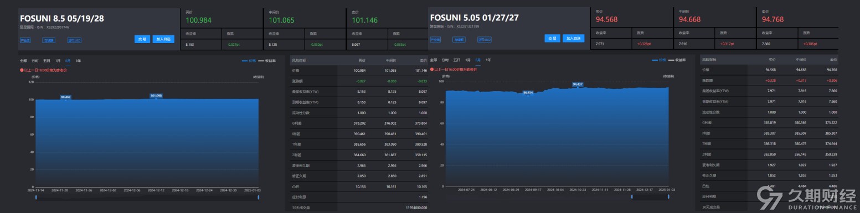Image resolution: width=860 pixels, height=213 pixels.
Task: Click the 应付利息 value 1.156
Action: coord(423,197)
